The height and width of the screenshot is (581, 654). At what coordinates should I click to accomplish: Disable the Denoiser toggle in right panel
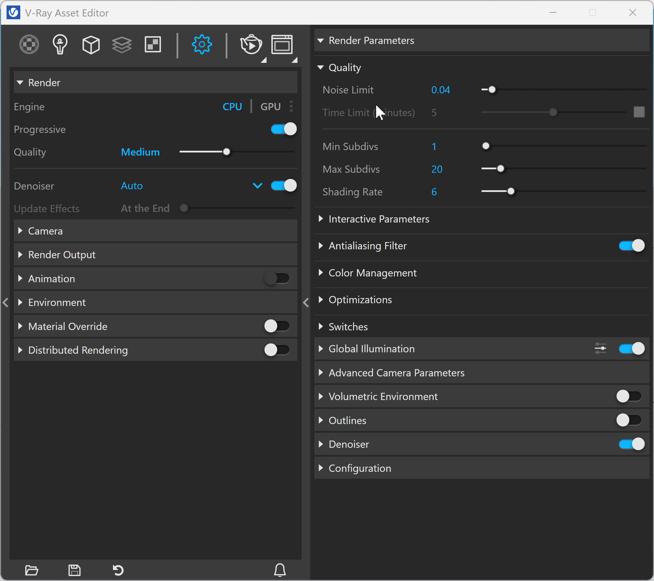632,444
